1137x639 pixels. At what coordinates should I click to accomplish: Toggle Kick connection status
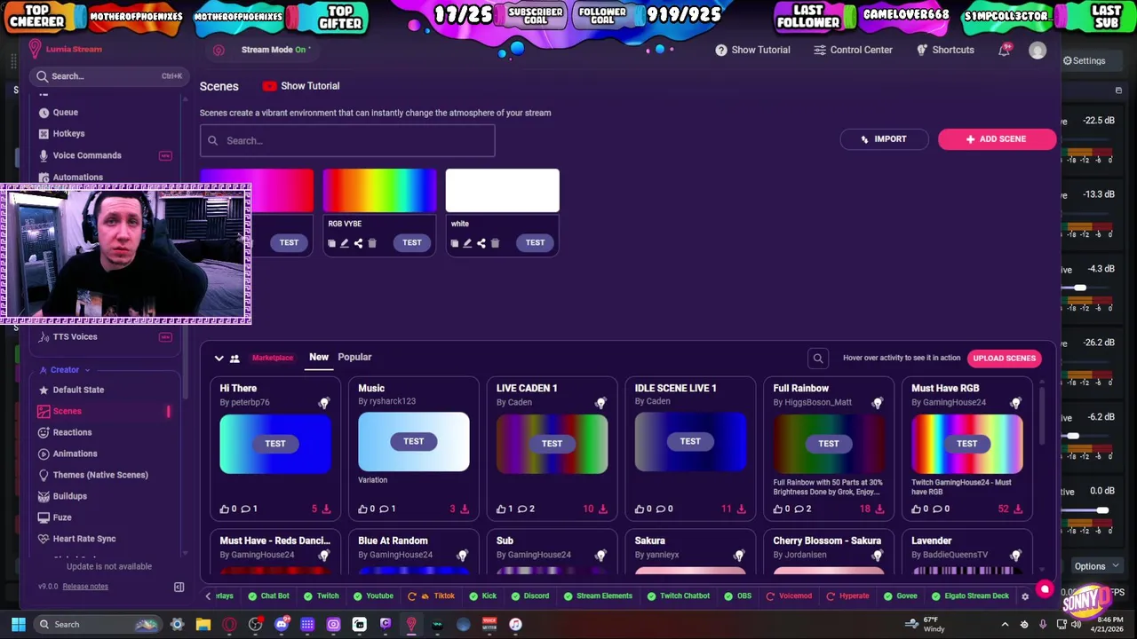pos(482,596)
